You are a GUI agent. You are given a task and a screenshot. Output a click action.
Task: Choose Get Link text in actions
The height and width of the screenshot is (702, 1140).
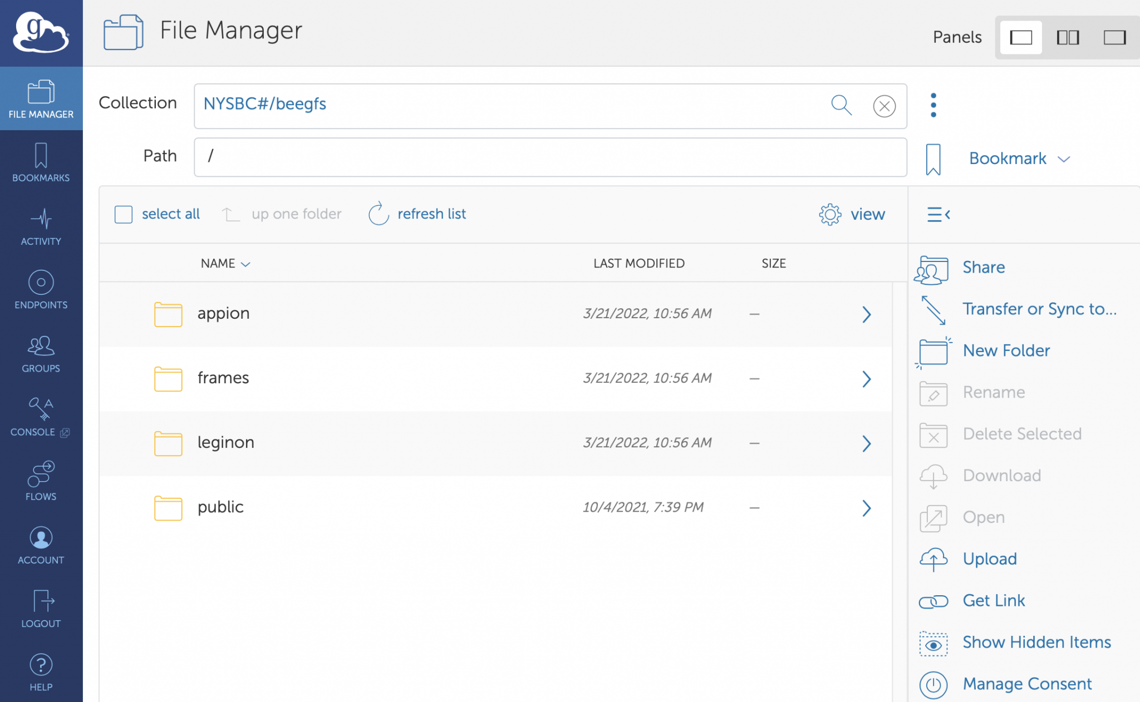coord(994,601)
